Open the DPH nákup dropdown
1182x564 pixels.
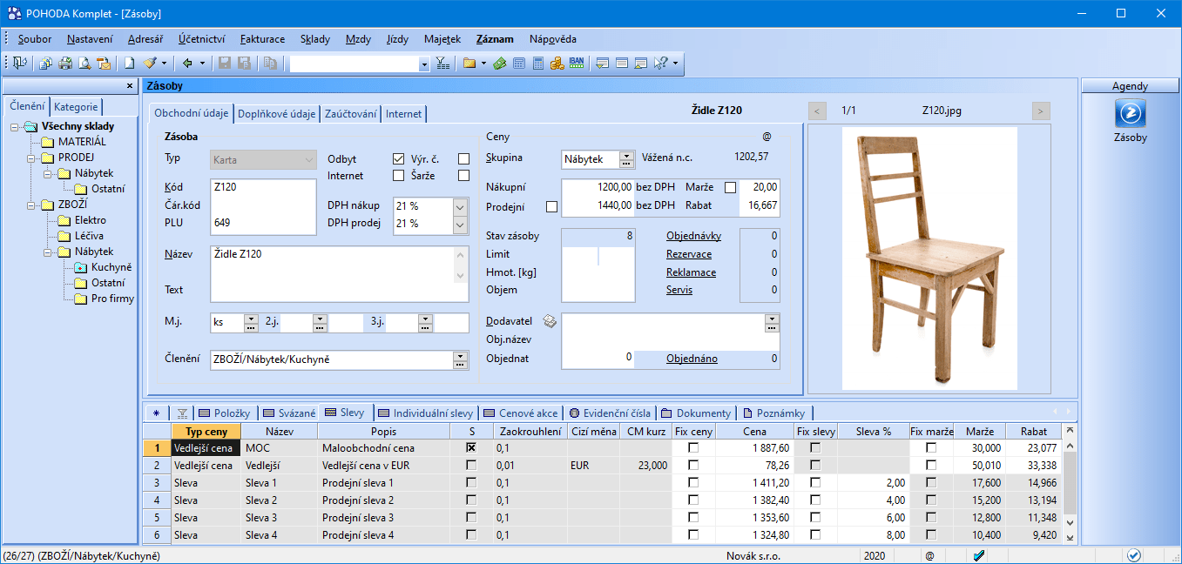(462, 206)
